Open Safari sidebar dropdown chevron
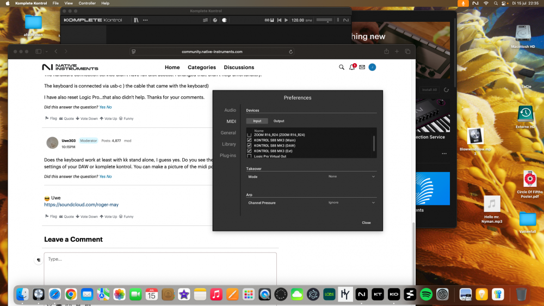Viewport: 544px width, 306px height. 46,52
